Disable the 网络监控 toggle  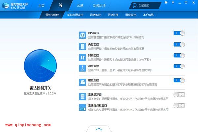[x=179, y=55]
